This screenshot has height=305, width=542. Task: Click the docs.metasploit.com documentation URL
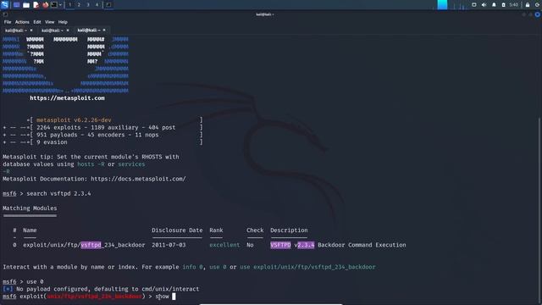point(138,179)
